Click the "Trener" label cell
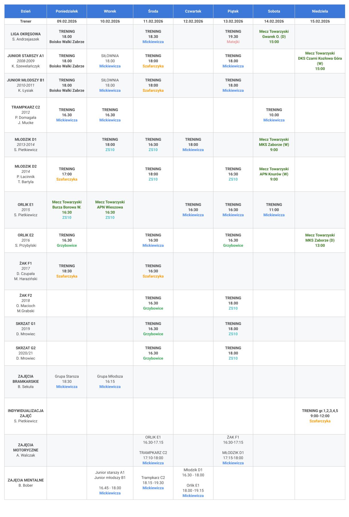This screenshot has width=349, height=517. pyautogui.click(x=26, y=21)
